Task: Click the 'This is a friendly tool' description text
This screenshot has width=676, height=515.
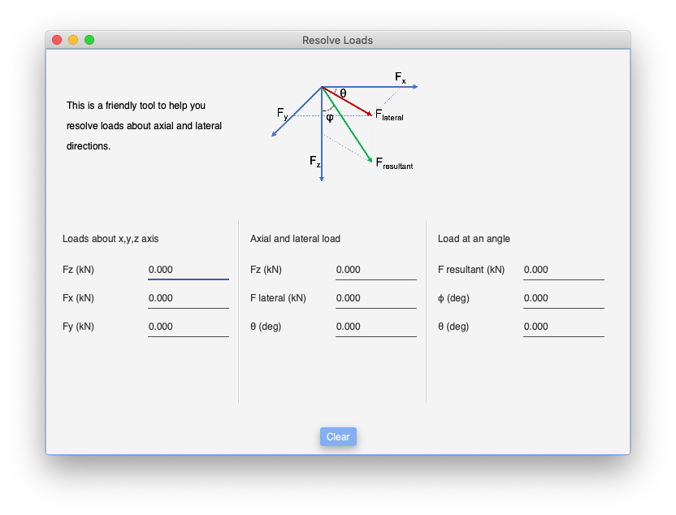Action: tap(144, 126)
